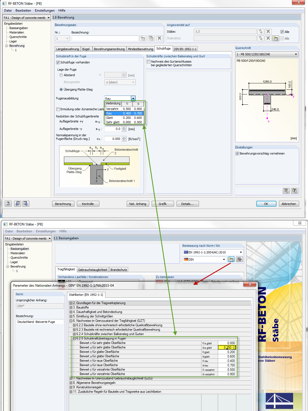This screenshot has height=411, width=308.
Task: Pick members graphically in Stäbe row
Action: click(261, 32)
